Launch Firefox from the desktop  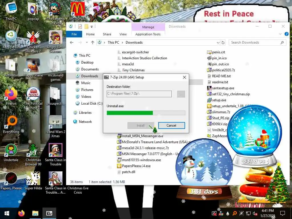[11, 96]
